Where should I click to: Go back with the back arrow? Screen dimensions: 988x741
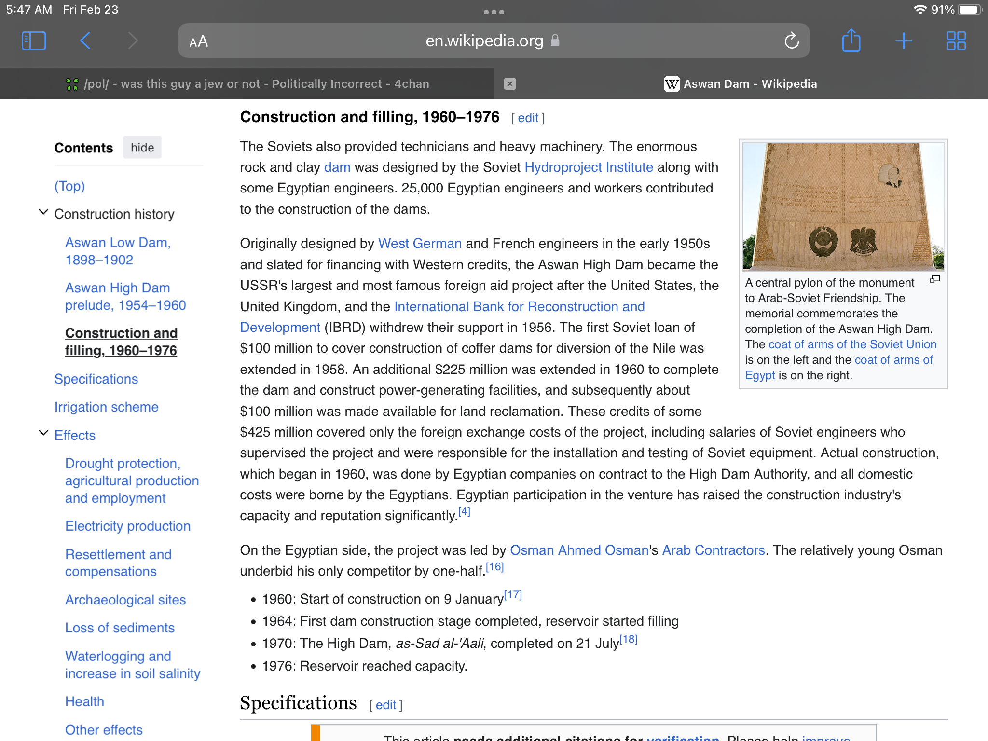tap(85, 41)
